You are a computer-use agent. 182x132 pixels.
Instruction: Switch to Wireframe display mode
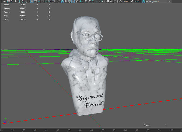59,1
